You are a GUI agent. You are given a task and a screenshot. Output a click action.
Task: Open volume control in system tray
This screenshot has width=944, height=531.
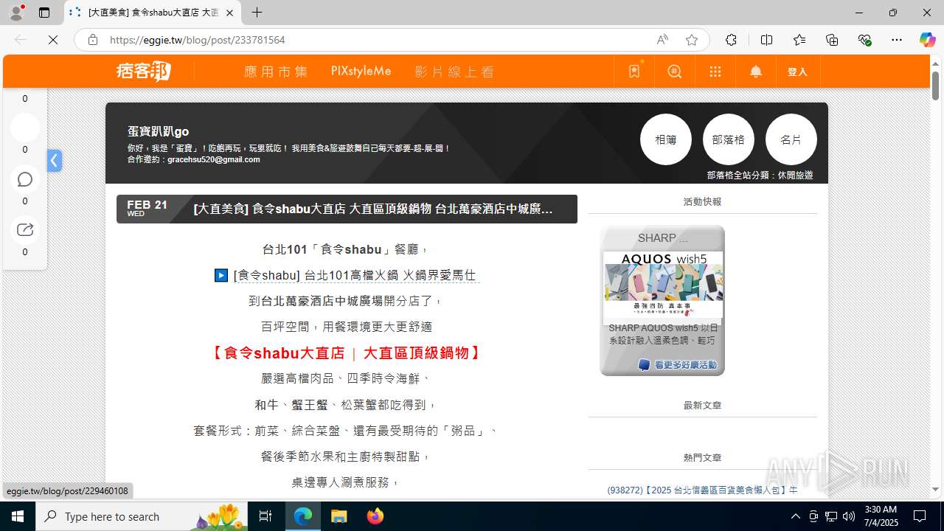[848, 516]
